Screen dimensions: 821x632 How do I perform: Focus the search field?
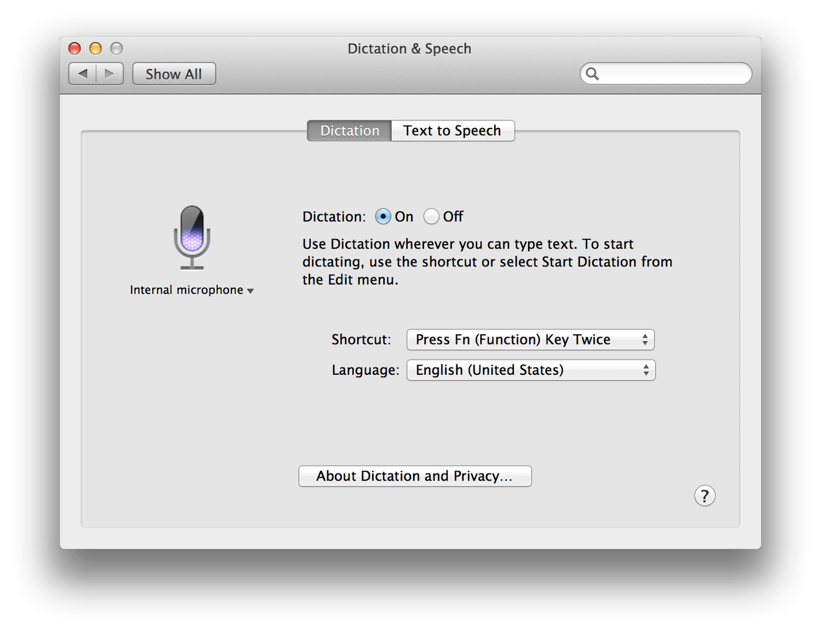673,73
